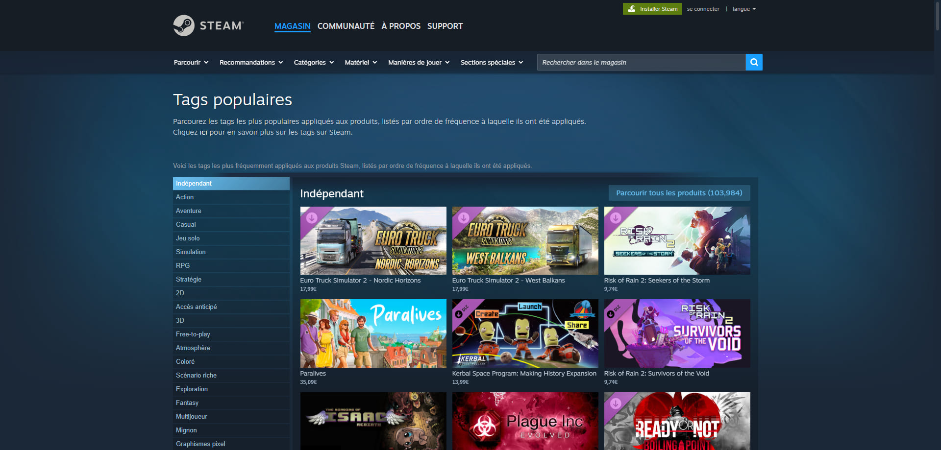Viewport: 941px width, 450px height.
Task: Click the '35,09€' price text
Action: coord(308,382)
